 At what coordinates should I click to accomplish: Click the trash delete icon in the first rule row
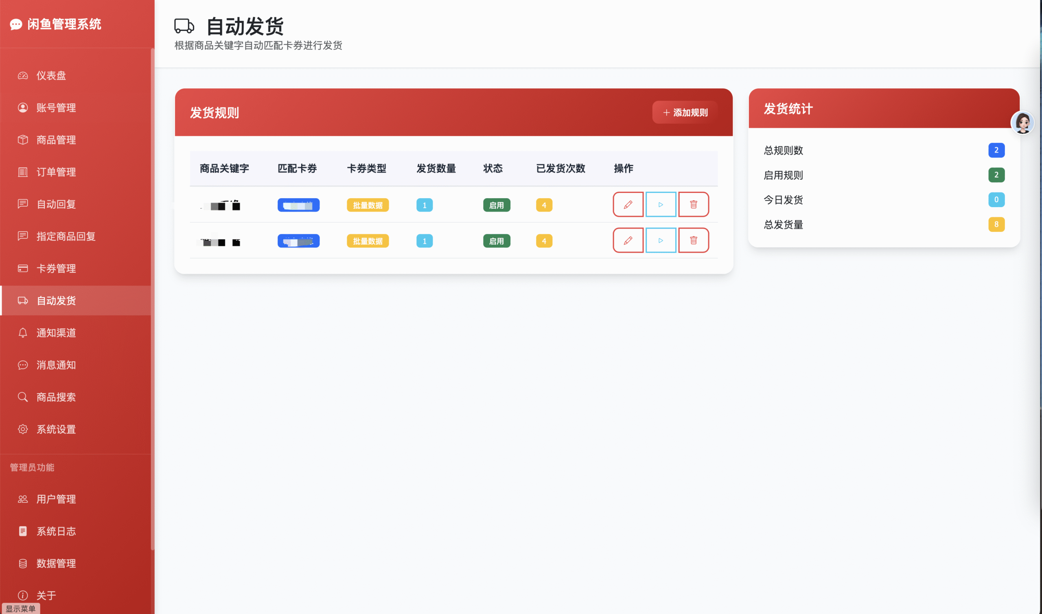pos(694,204)
